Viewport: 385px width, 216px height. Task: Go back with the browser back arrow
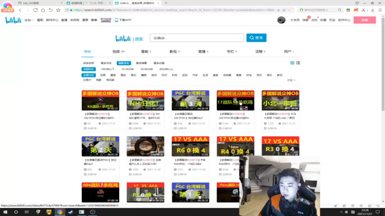tap(20, 10)
